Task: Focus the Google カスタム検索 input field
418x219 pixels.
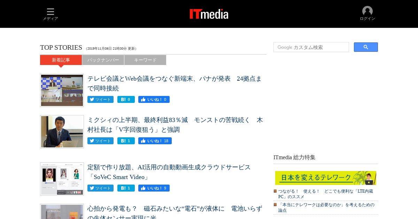Action: (x=311, y=47)
